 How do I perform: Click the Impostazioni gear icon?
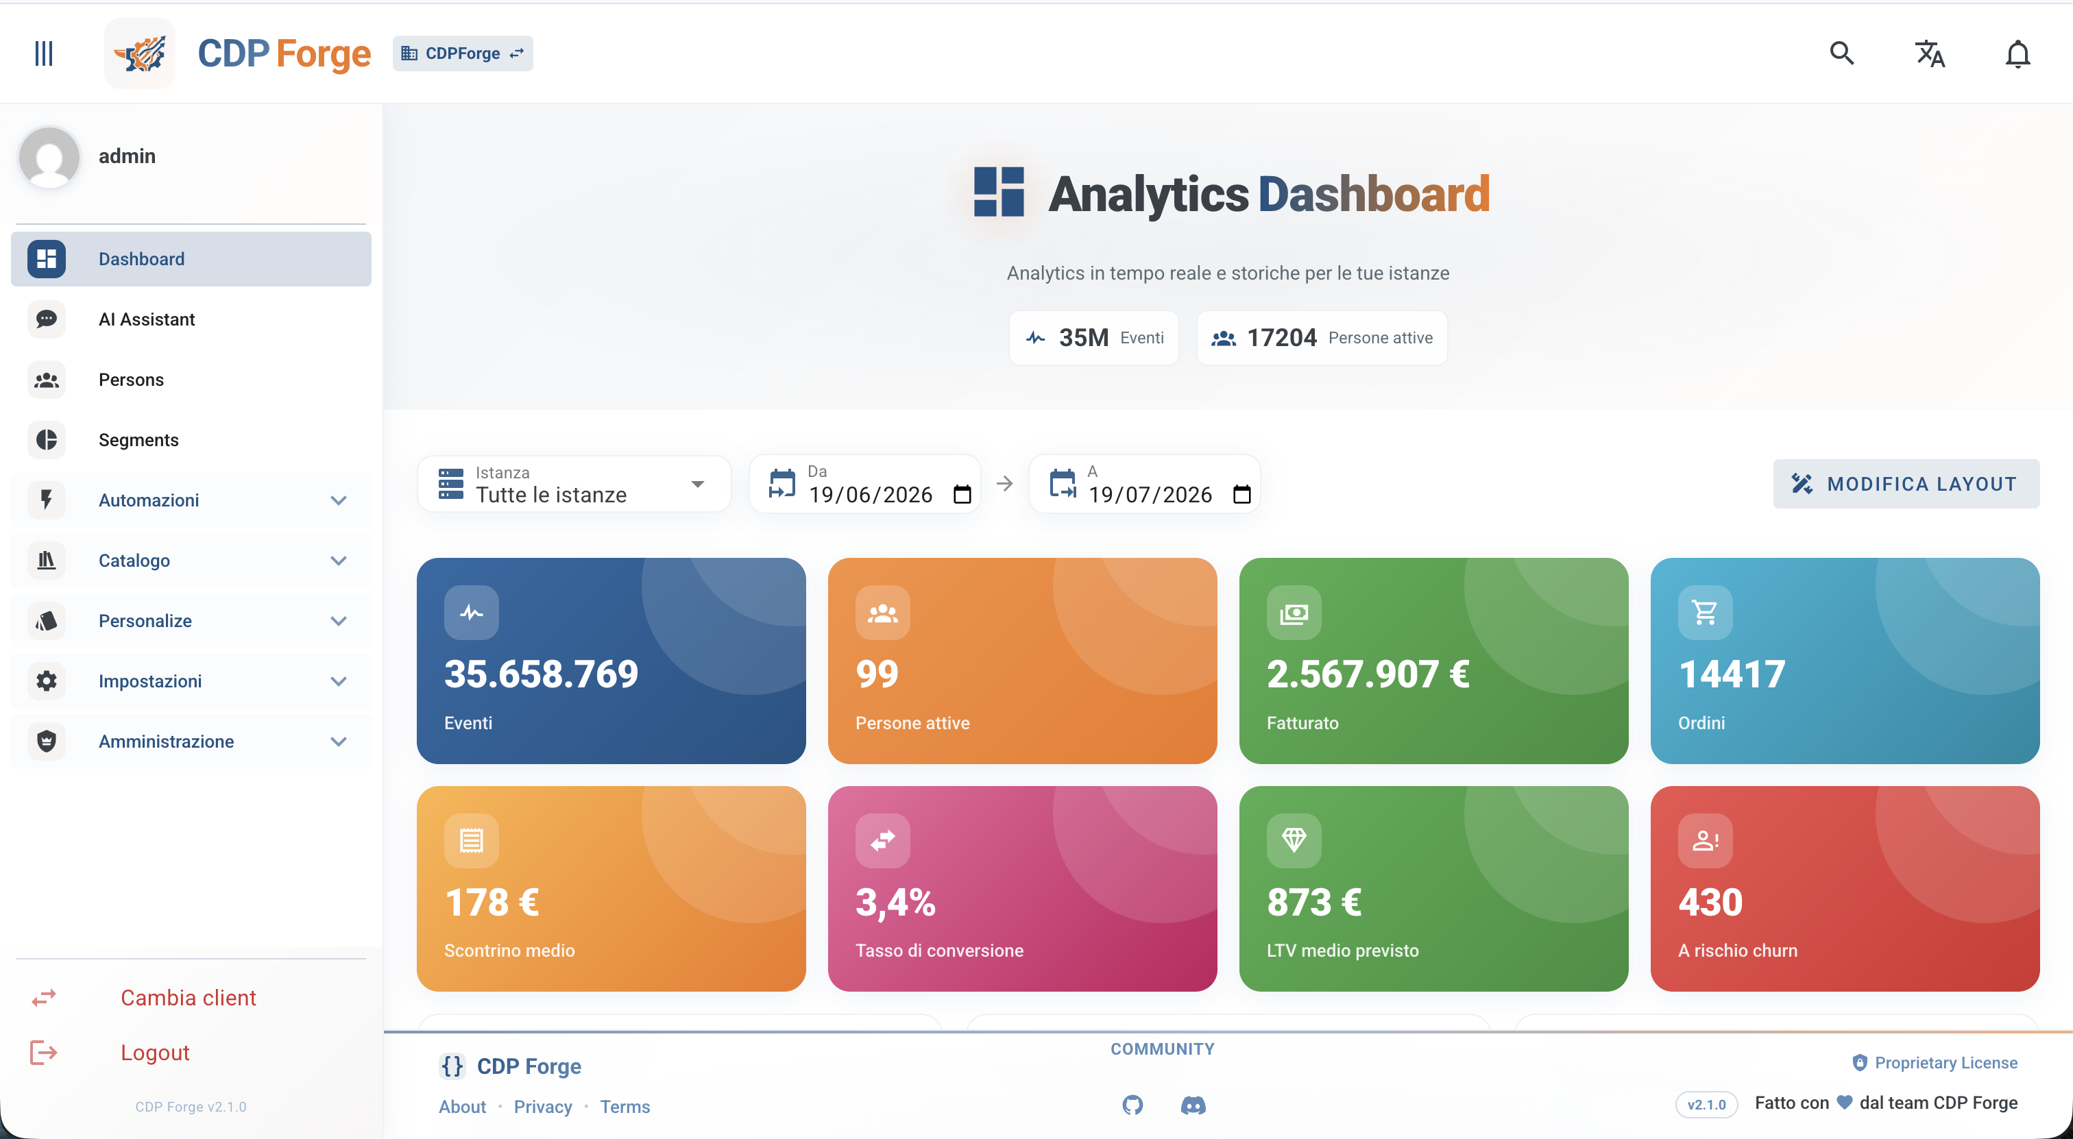[47, 681]
